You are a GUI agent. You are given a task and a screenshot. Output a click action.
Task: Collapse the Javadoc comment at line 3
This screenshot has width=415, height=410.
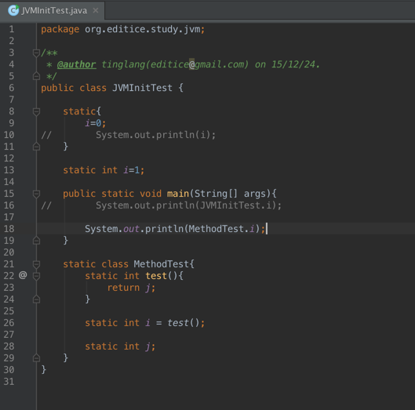[x=36, y=53]
